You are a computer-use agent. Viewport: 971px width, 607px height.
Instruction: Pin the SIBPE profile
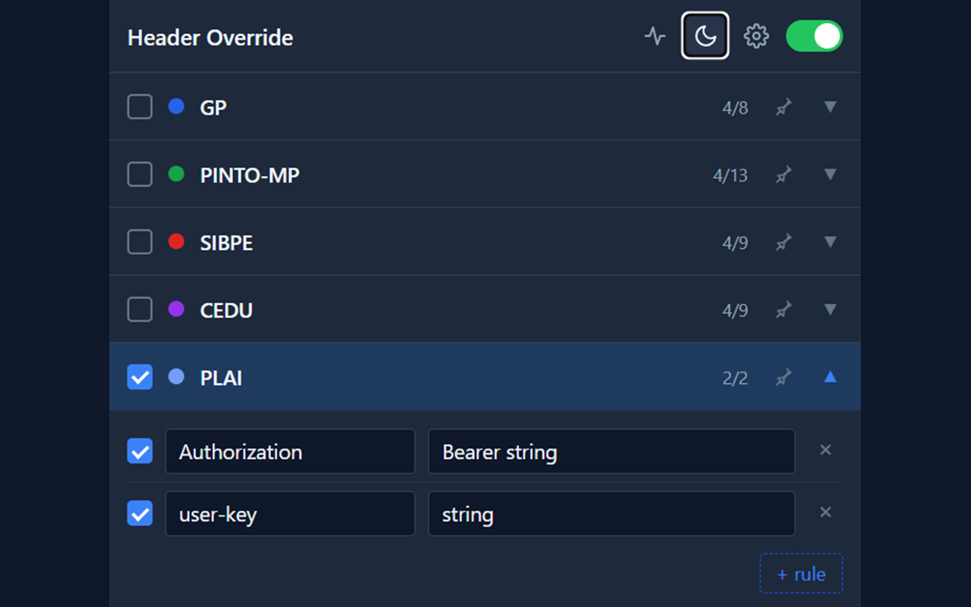pos(784,243)
